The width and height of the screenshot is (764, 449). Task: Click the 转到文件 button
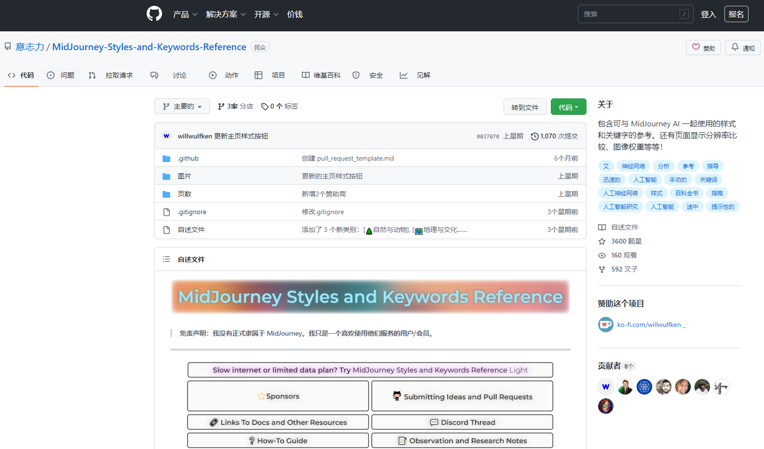[x=525, y=107]
